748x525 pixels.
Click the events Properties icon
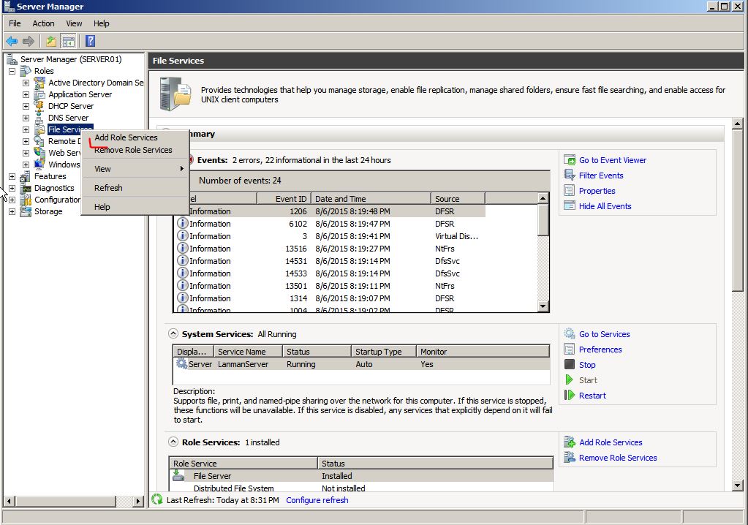tap(570, 190)
